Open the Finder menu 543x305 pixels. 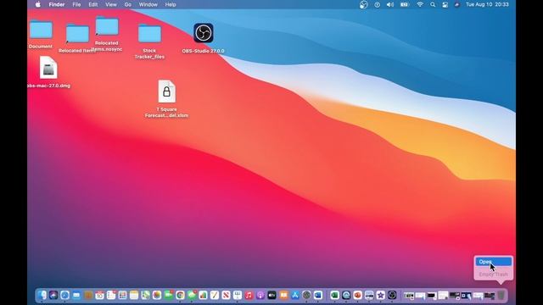pos(57,4)
